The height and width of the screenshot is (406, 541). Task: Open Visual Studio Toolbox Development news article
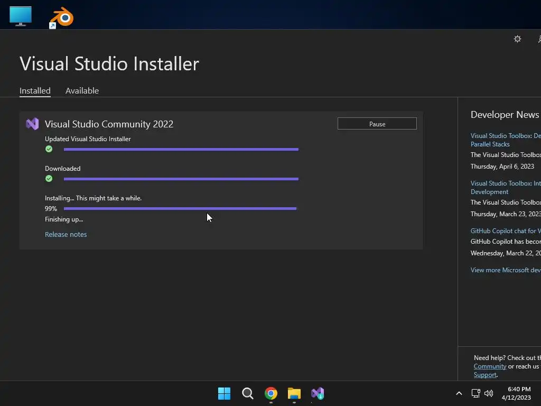click(506, 188)
